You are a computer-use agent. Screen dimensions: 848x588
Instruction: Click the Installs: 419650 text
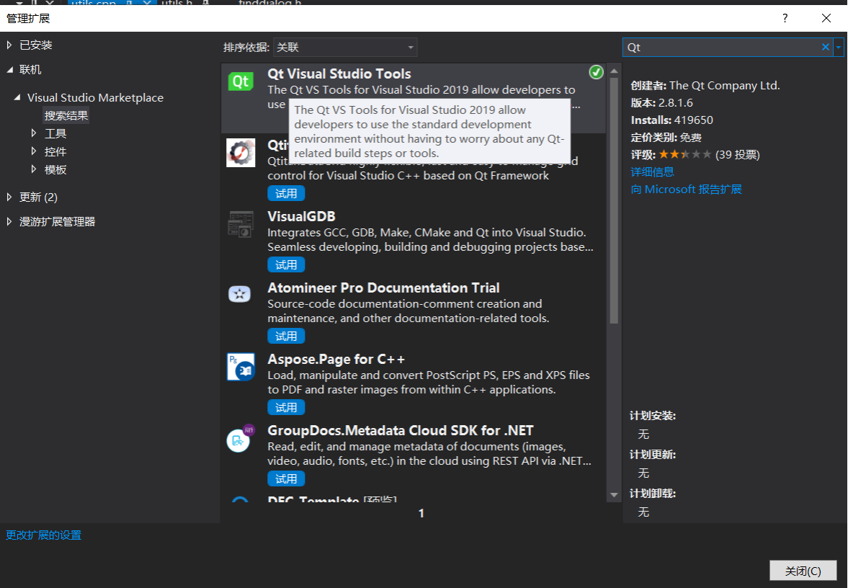click(671, 120)
